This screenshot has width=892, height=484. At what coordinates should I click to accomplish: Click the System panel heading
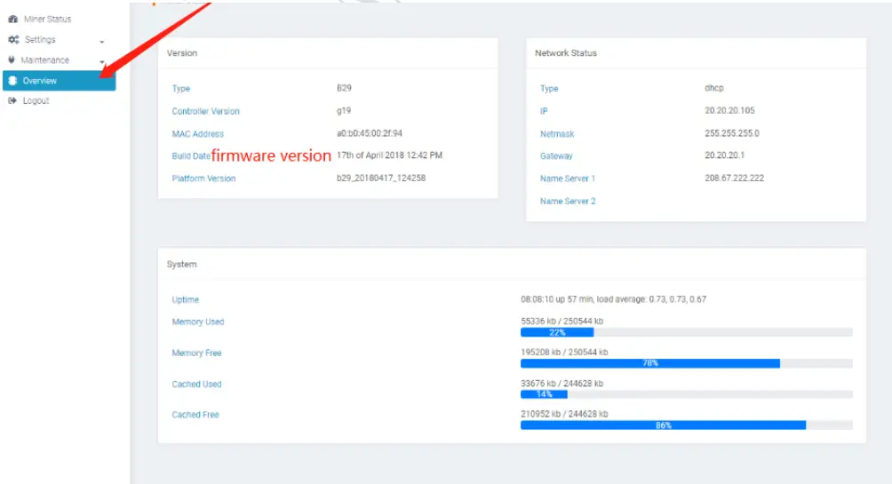[x=181, y=265]
